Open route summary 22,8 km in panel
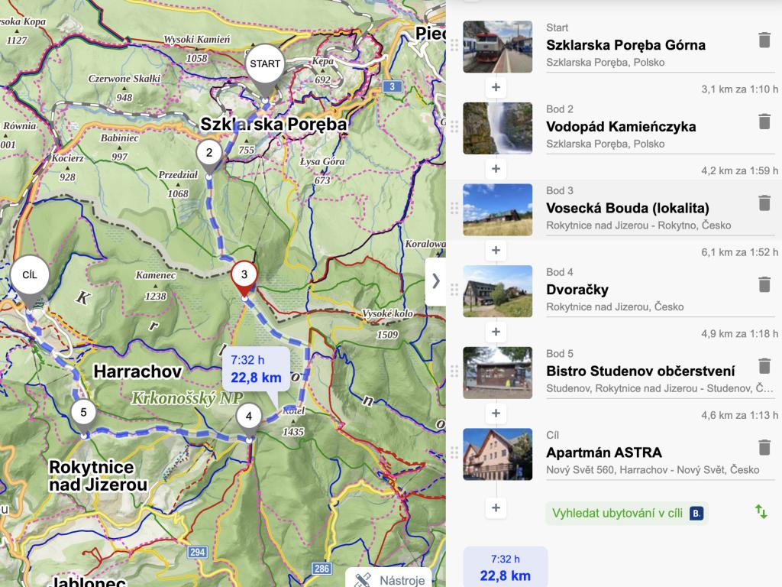Viewport: 782px width, 587px height. click(x=506, y=568)
